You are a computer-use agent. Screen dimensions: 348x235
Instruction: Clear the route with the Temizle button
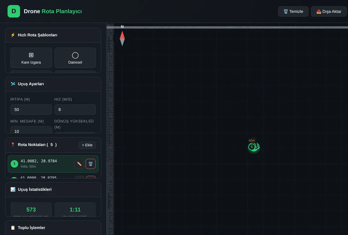293,11
